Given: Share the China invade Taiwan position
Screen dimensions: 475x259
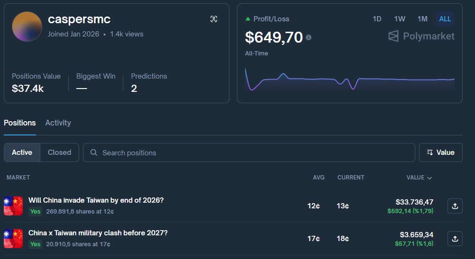Looking at the screenshot, I should 455,206.
